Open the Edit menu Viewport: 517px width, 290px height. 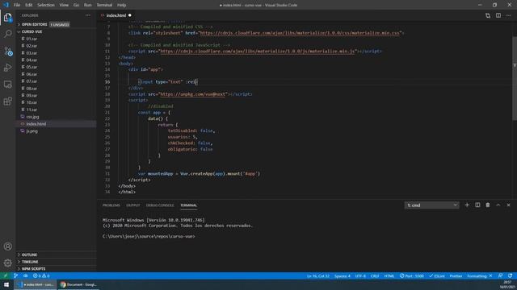point(29,5)
